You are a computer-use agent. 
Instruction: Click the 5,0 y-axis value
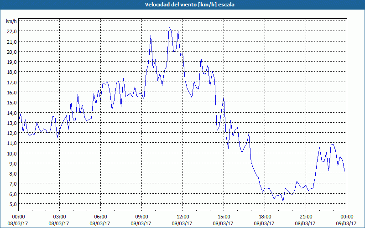pyautogui.click(x=13, y=204)
